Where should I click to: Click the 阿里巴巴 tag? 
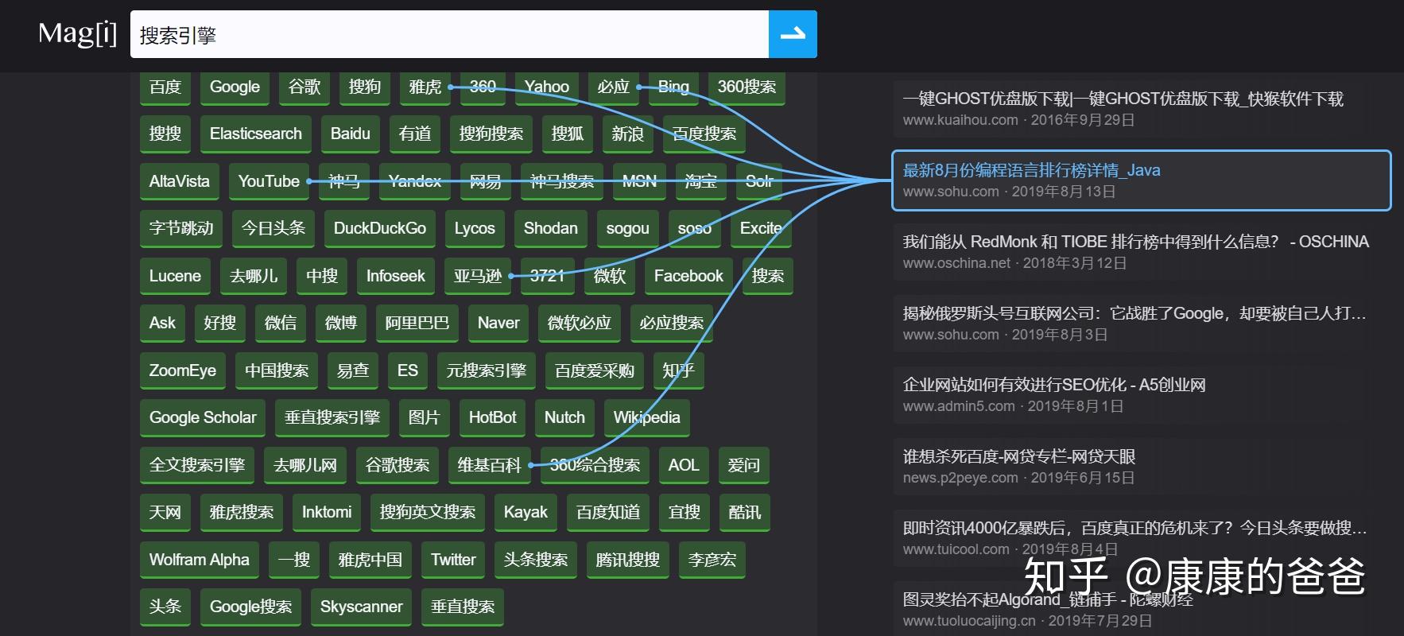pos(417,323)
